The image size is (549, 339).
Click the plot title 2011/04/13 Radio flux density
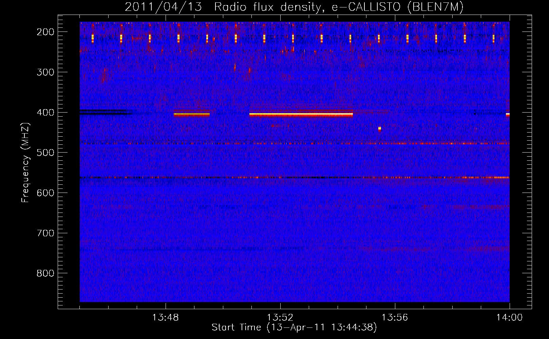[294, 7]
